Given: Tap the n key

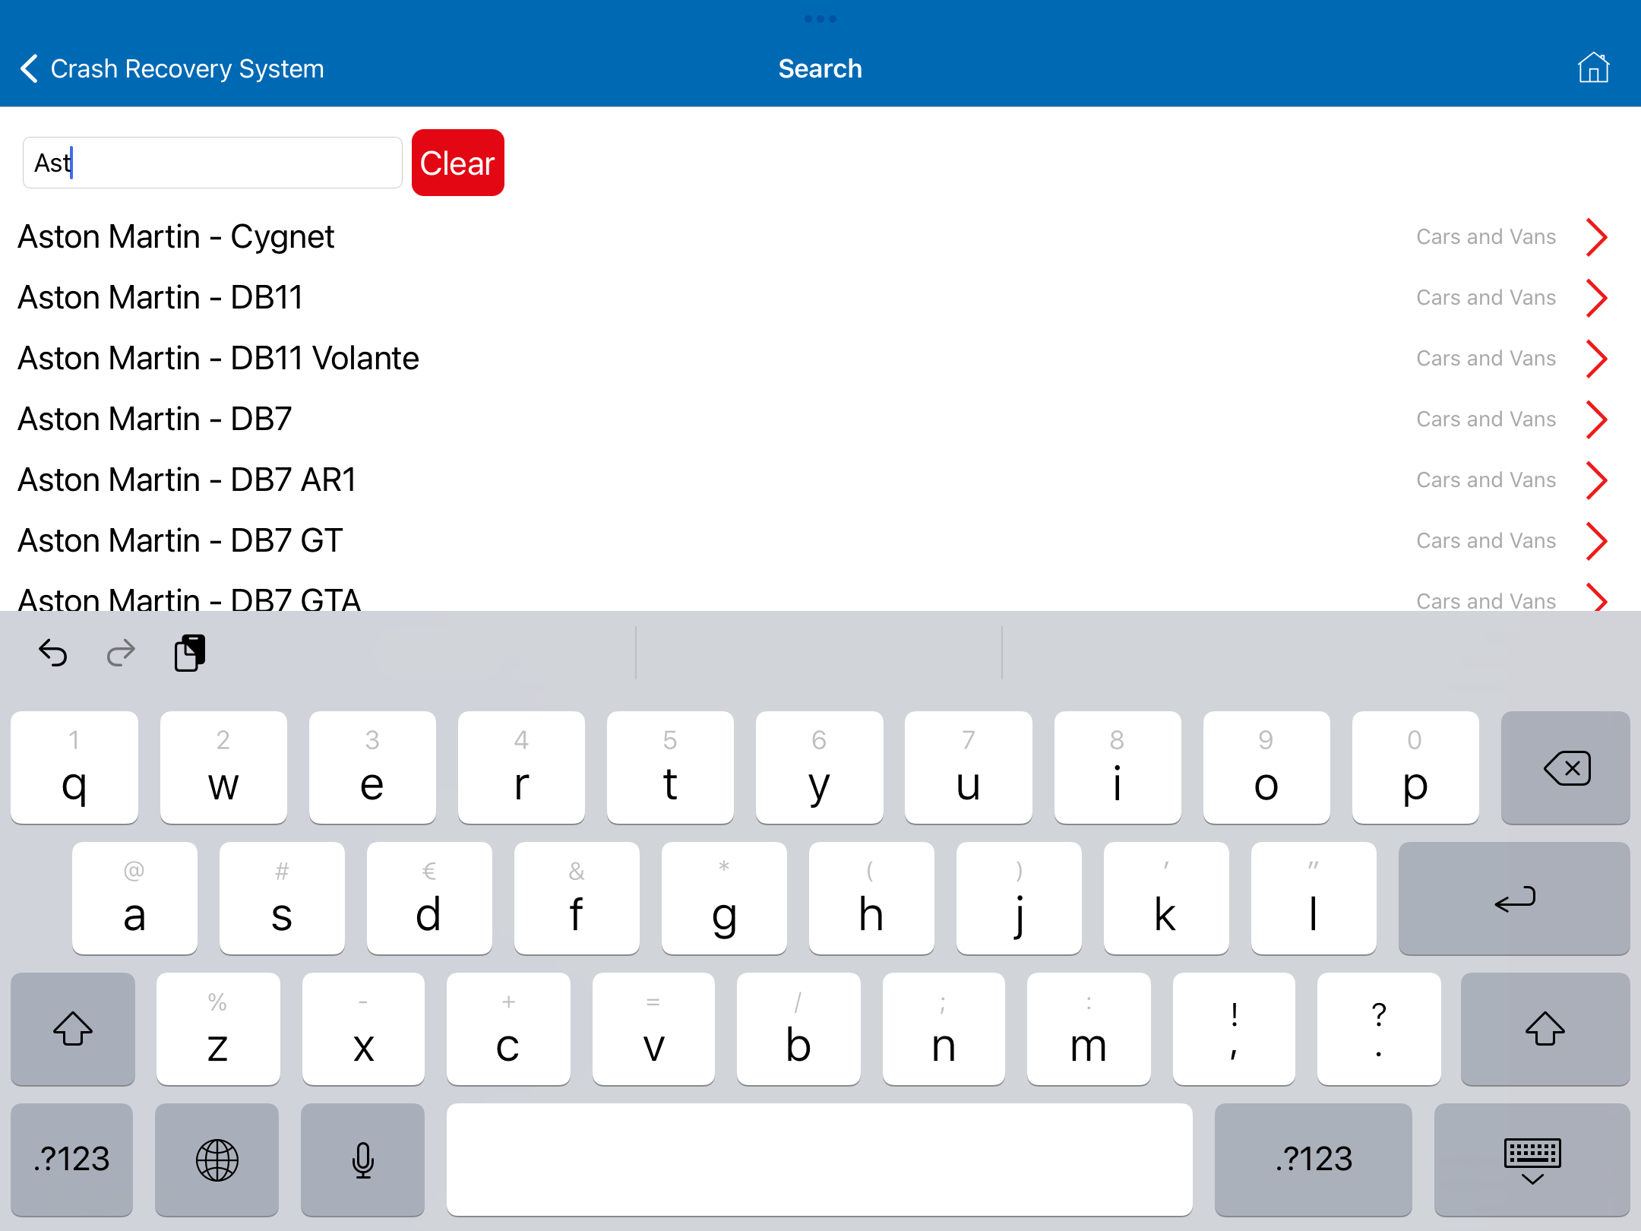Looking at the screenshot, I should [x=944, y=1029].
